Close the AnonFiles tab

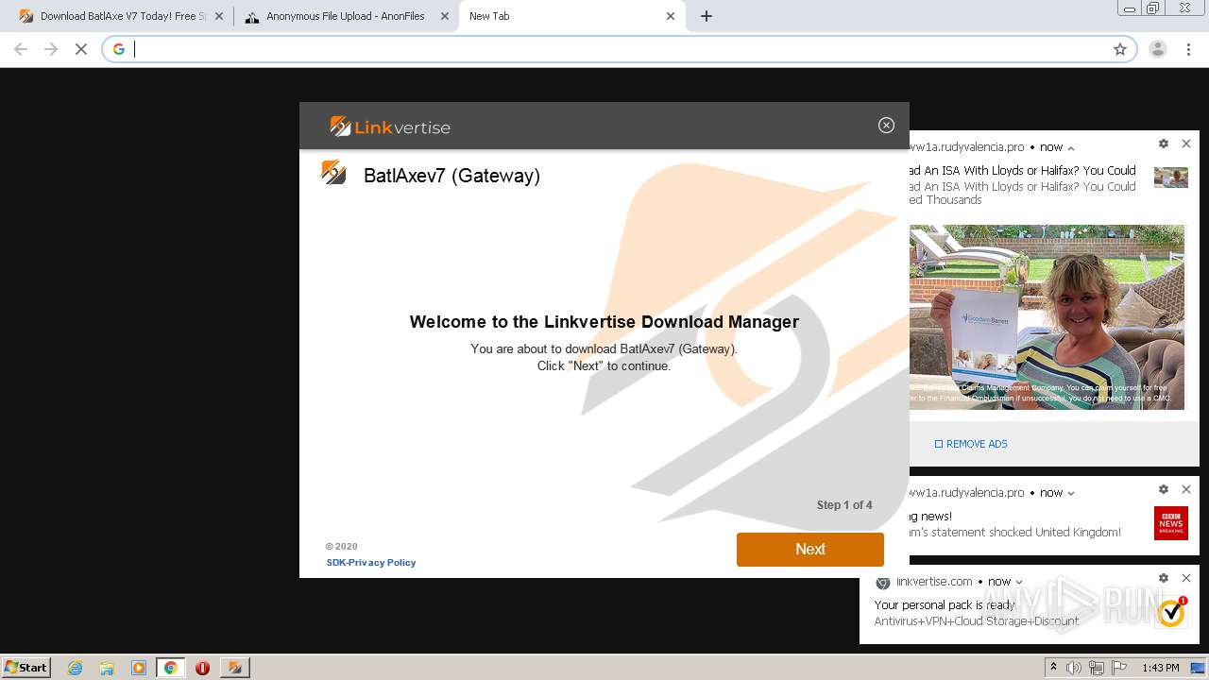click(445, 16)
